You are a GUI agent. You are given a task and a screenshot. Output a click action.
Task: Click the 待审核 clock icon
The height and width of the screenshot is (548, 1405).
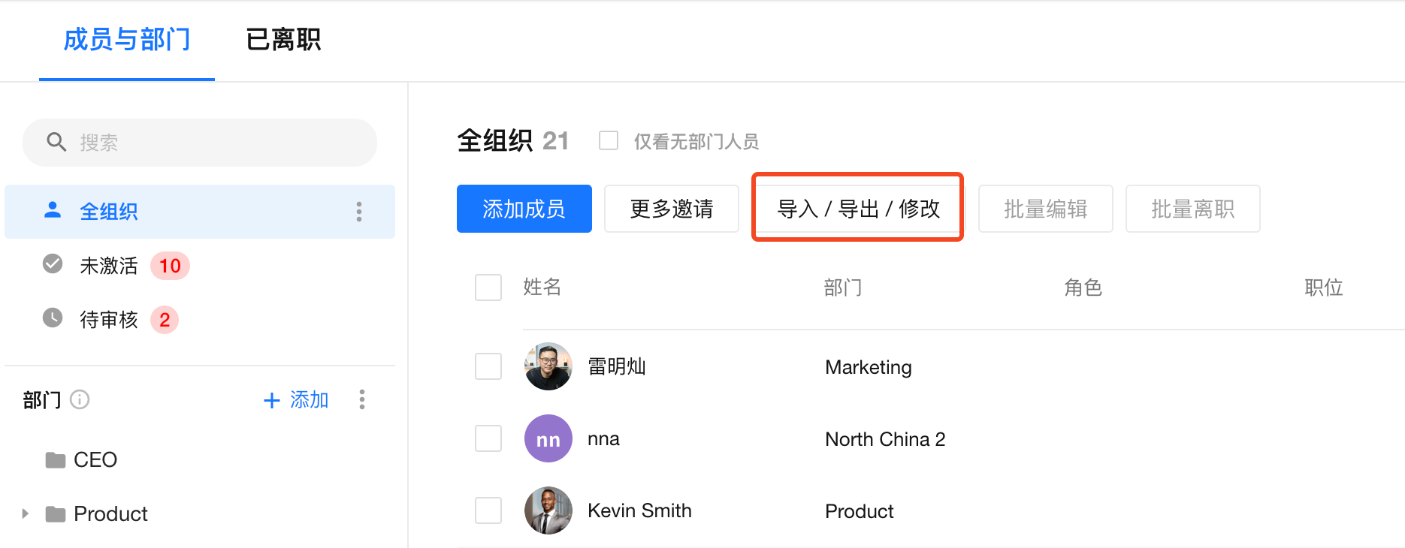point(53,318)
